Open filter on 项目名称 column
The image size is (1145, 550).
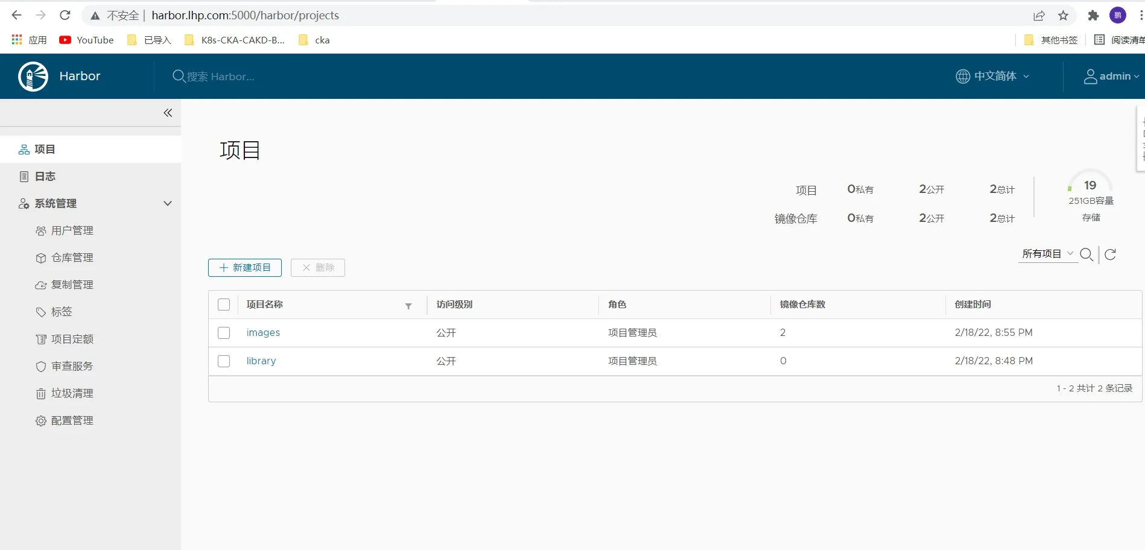point(408,306)
